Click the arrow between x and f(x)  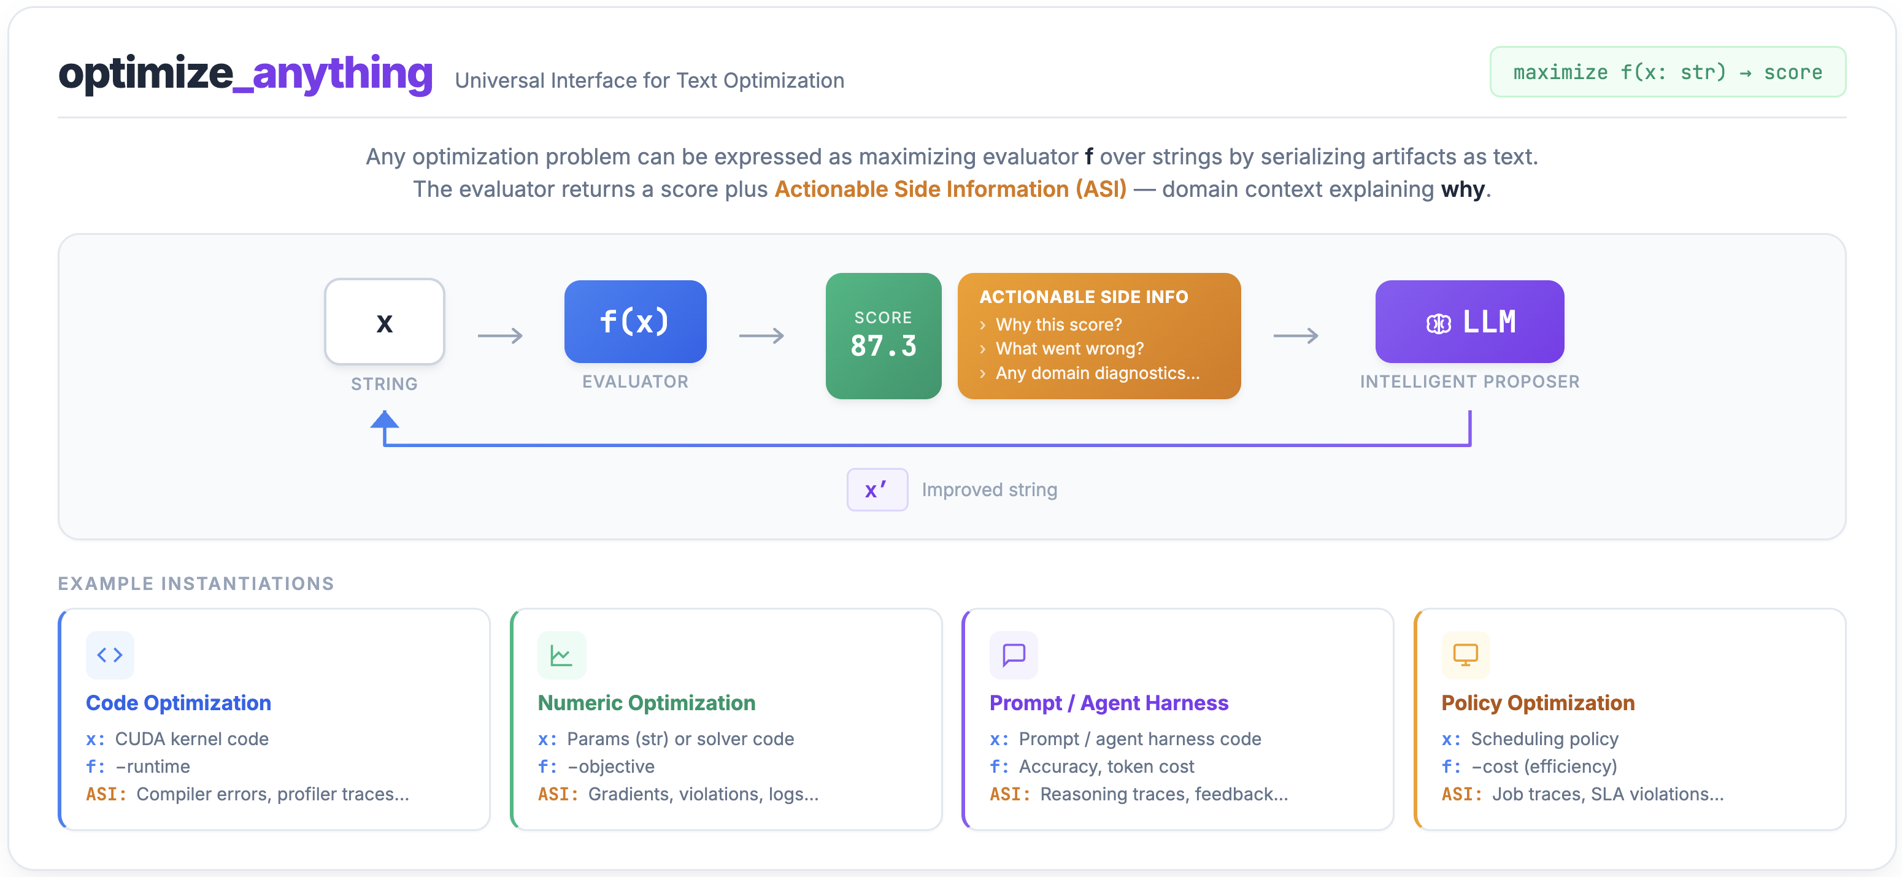[x=500, y=336]
